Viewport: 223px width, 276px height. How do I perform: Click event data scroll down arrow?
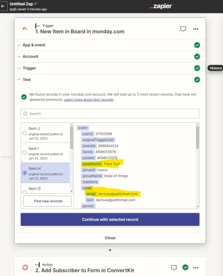tap(197, 206)
